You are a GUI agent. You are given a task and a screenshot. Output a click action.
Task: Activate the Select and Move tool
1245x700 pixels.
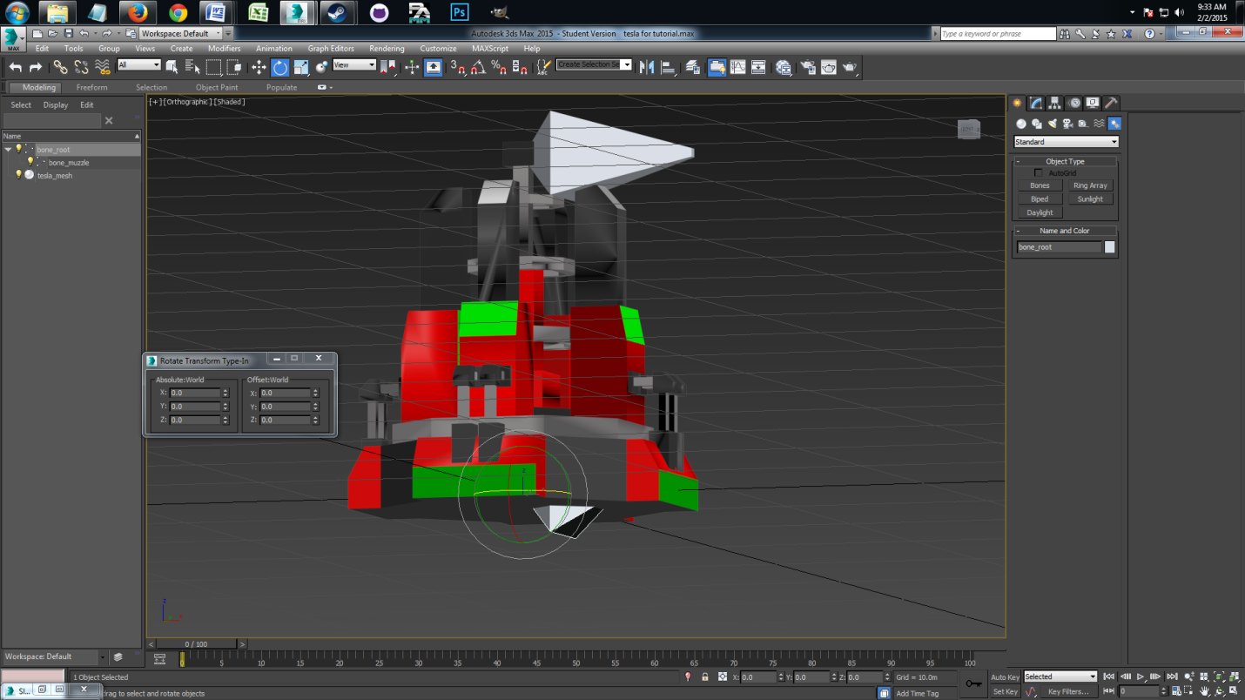259,67
